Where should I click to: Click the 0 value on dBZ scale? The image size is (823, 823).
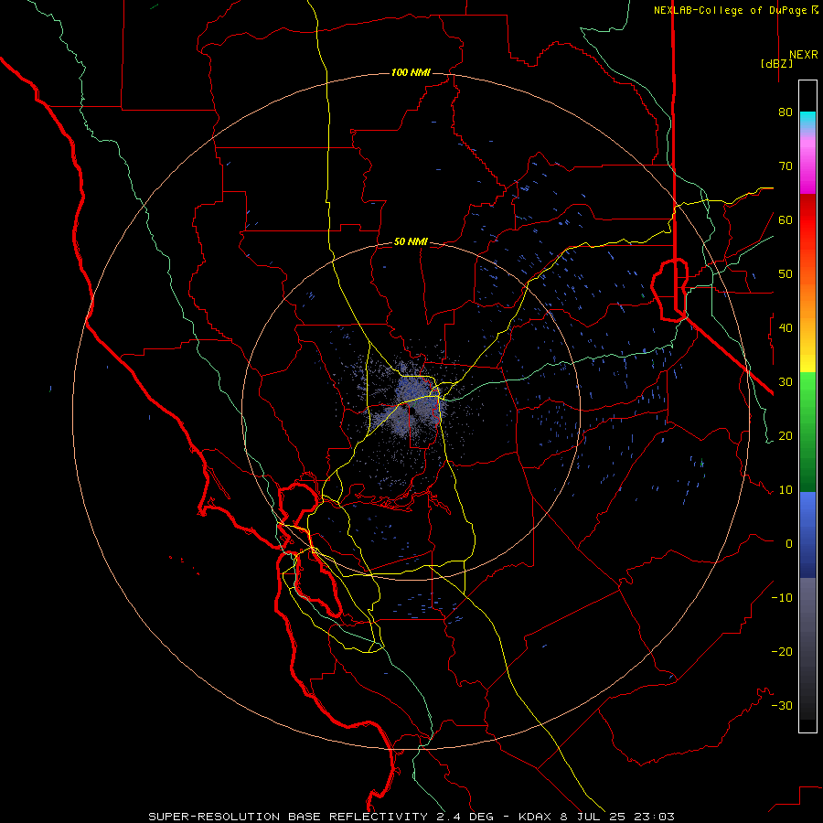point(789,544)
